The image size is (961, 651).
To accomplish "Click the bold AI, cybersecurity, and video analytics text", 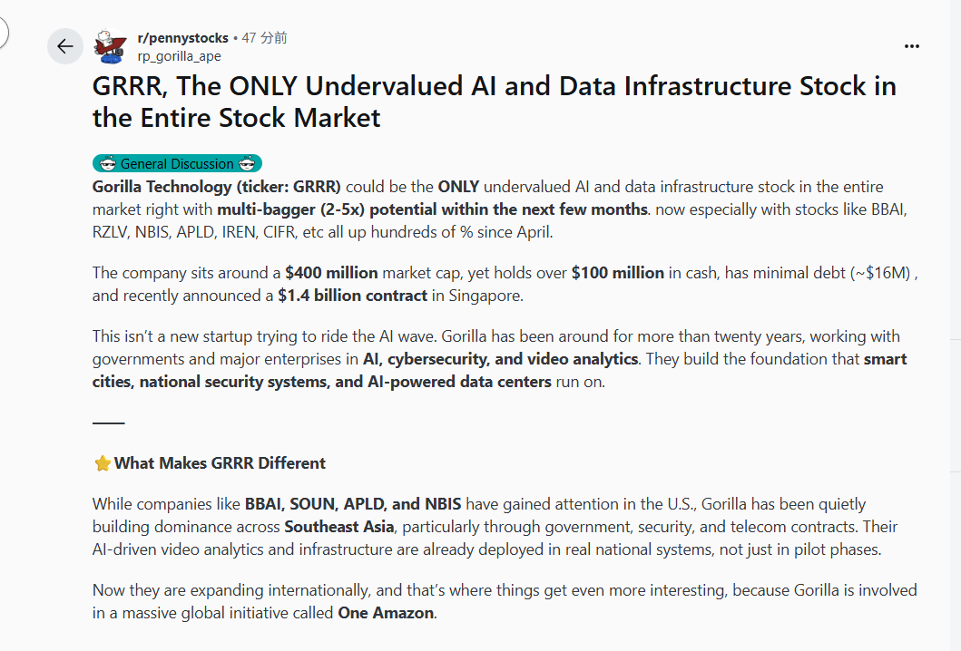I will point(500,359).
